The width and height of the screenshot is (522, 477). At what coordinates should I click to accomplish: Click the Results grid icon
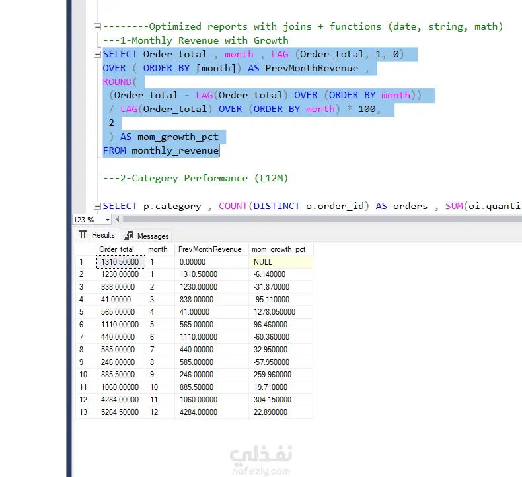tap(83, 235)
